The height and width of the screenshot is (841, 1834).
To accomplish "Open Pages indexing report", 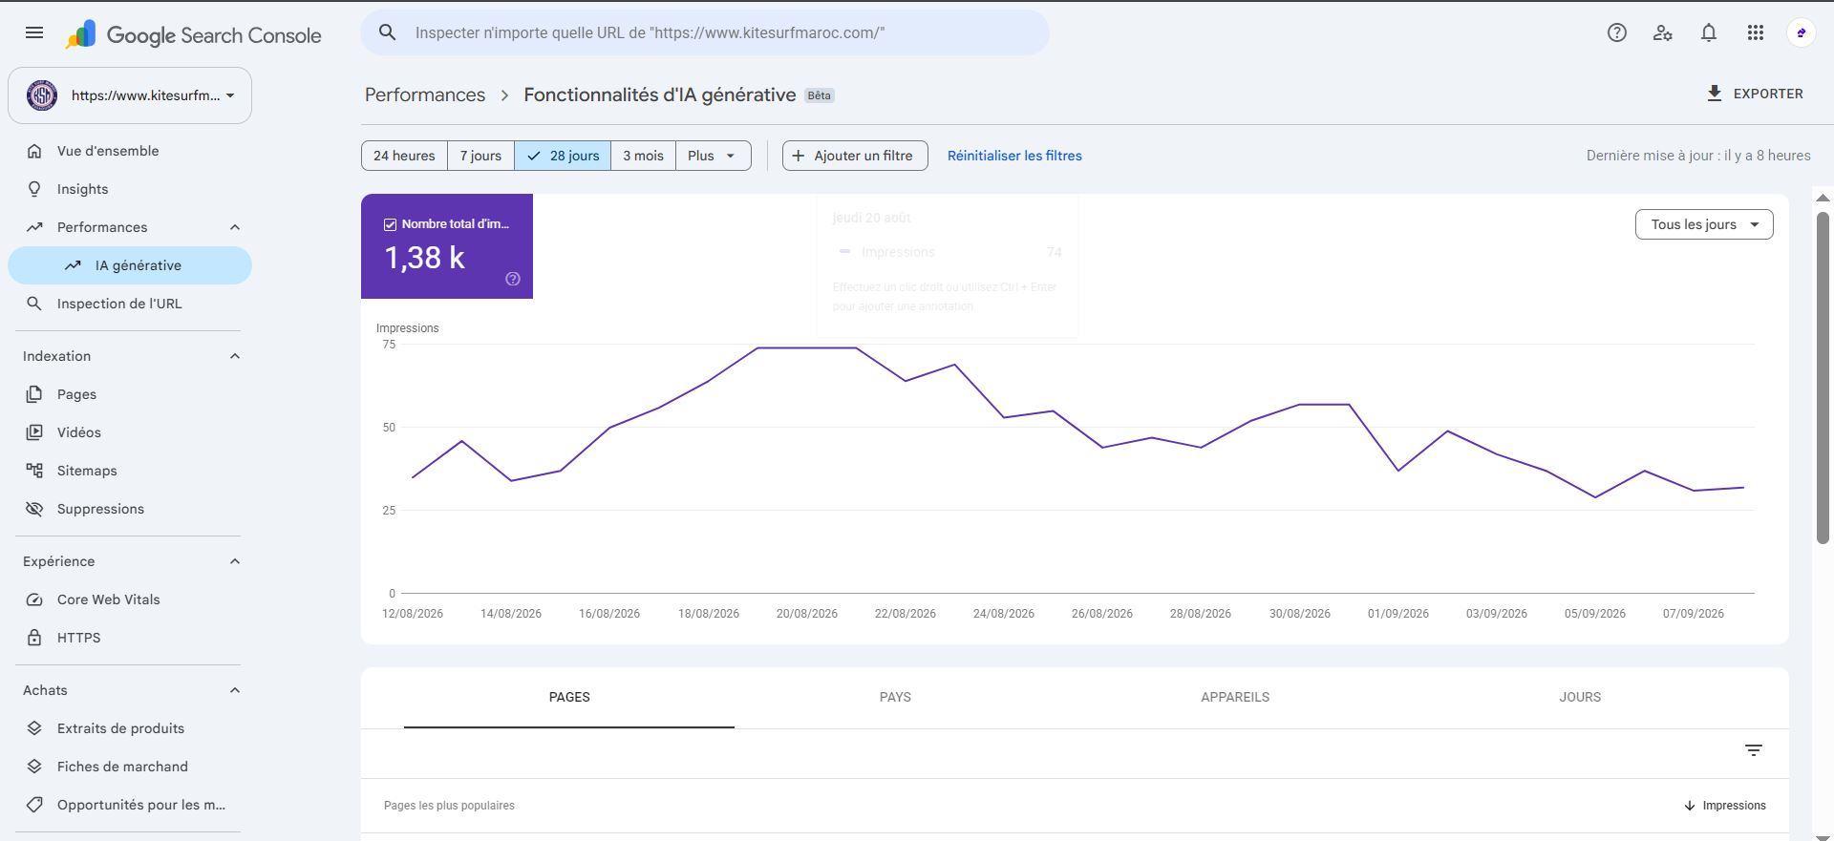I will click(130, 394).
